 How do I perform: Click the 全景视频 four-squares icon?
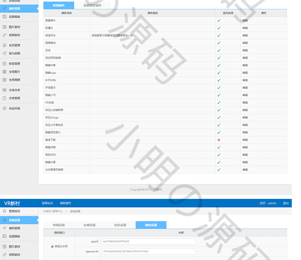[x=5, y=80]
